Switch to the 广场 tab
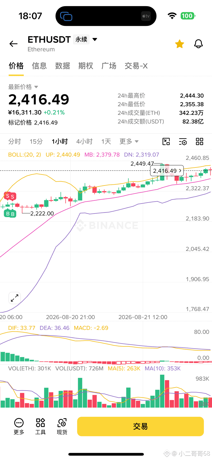Image resolution: width=212 pixels, height=460 pixels. (x=109, y=66)
